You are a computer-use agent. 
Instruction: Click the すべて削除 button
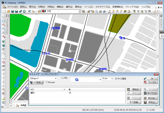pos(134,102)
